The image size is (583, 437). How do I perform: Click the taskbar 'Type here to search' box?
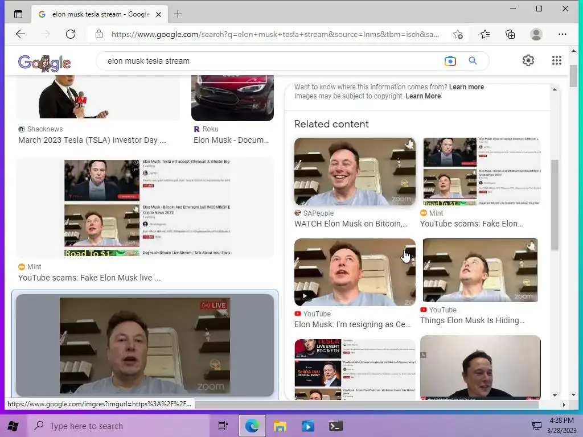pyautogui.click(x=118, y=426)
